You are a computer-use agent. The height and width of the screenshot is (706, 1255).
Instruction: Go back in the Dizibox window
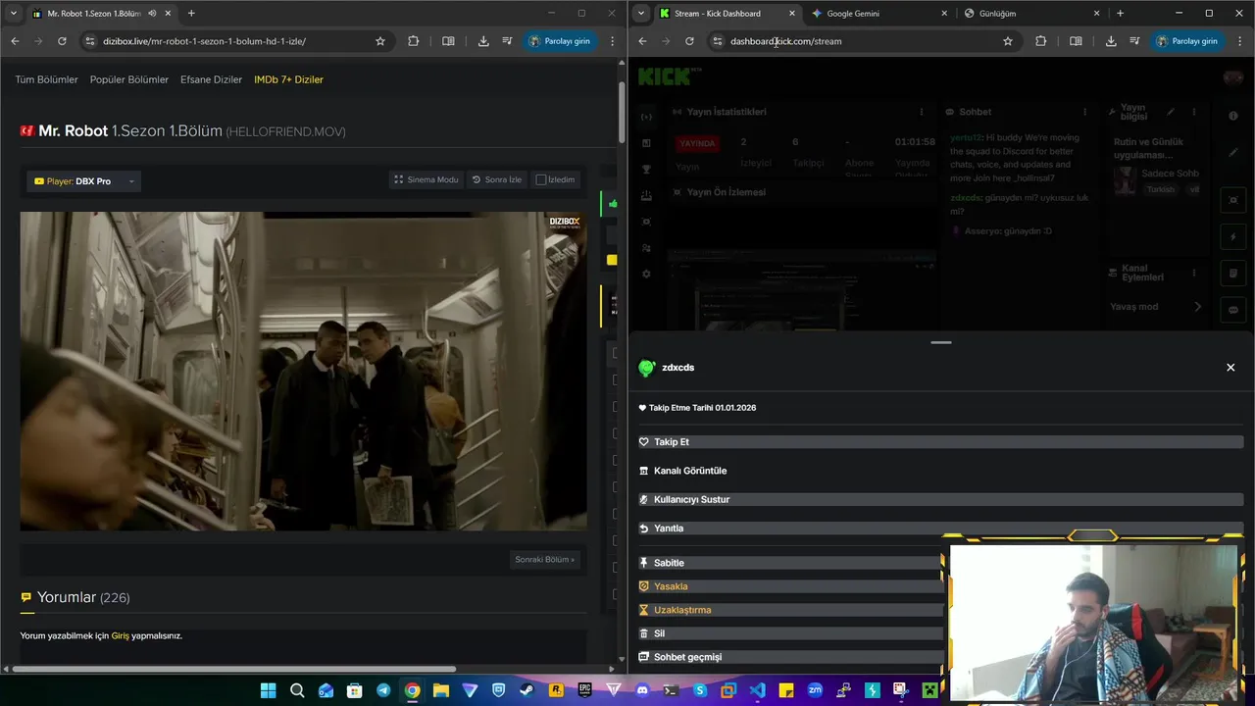[15, 41]
